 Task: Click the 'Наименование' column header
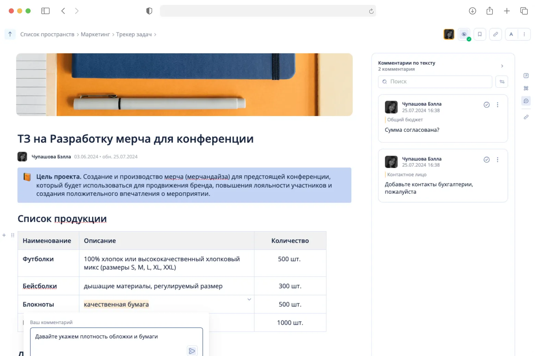(48, 241)
